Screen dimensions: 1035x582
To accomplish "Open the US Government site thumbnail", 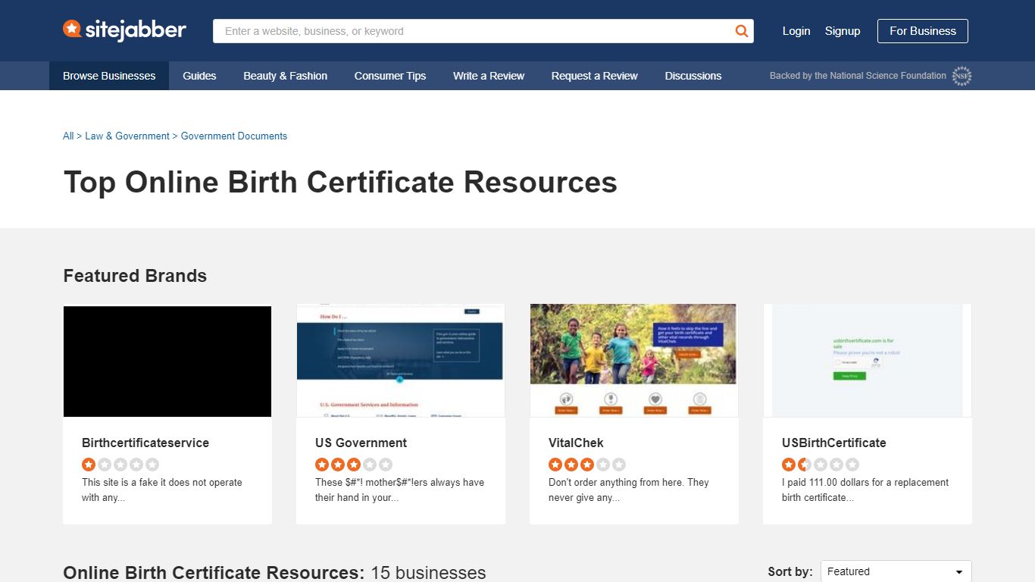I will 401,361.
